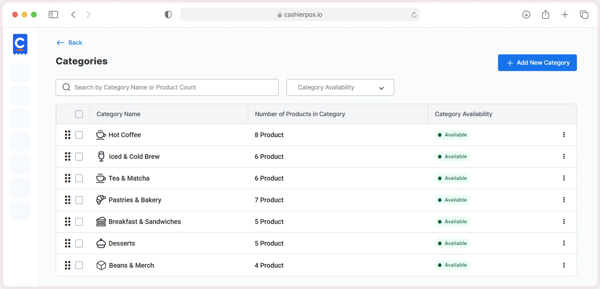Viewport: 600px width, 289px height.
Task: Click the Breakfast & Sandwiches burger icon
Action: coord(101,222)
